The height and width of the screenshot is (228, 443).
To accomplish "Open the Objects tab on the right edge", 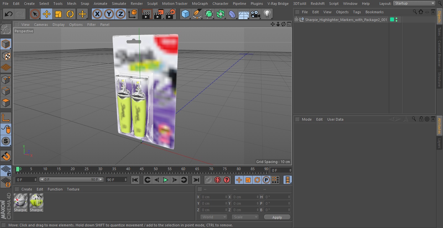I will tap(439, 16).
